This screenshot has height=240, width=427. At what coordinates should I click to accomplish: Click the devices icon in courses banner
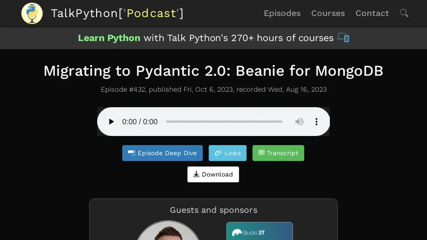tap(343, 38)
